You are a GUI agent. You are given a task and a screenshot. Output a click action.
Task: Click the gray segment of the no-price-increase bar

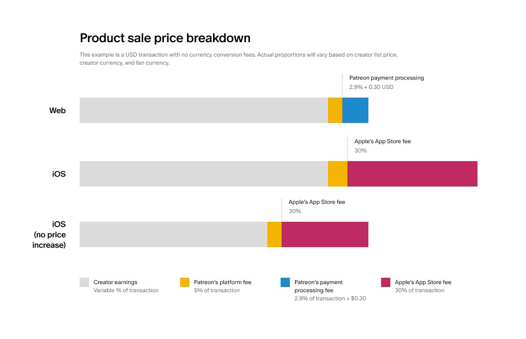[x=173, y=234]
